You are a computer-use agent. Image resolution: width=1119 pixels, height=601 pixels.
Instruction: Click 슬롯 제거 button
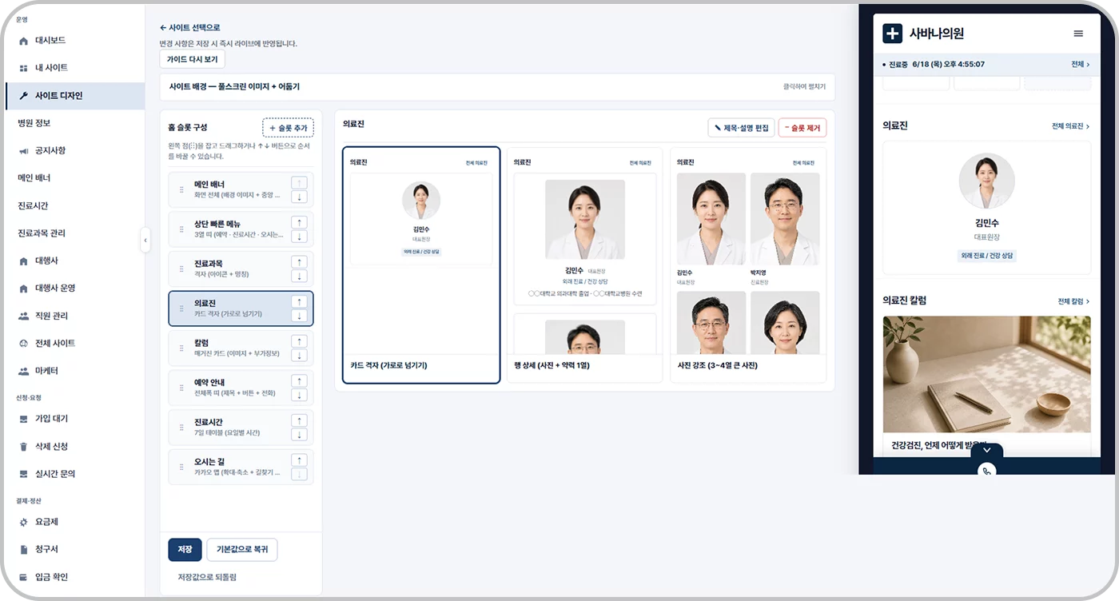tap(802, 128)
